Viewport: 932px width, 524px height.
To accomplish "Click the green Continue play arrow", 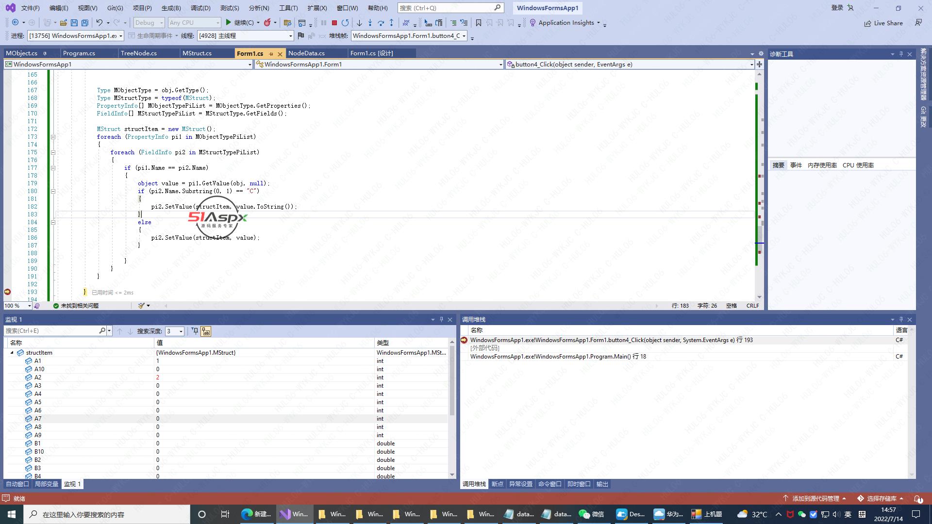I will 228,22.
